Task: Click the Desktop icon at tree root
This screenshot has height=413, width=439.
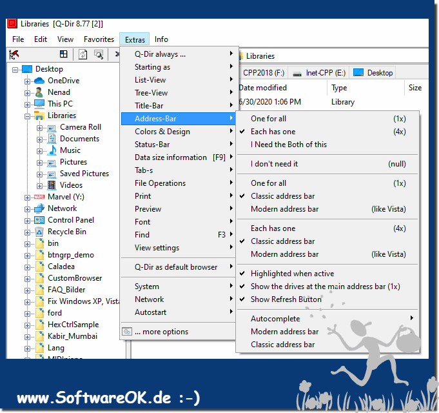Action: [27, 69]
